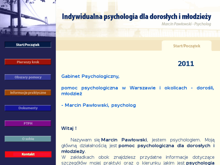Click the "- Marcin Pawłowski, psycholog" blue line
220x165 pixels.
point(98,105)
